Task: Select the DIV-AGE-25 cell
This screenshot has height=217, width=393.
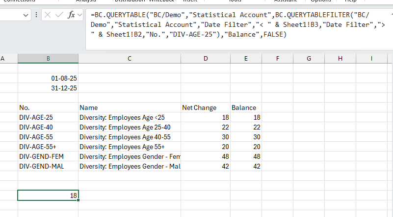Action: [48, 117]
